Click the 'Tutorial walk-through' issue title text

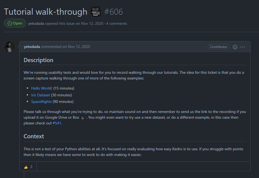[x=46, y=12]
